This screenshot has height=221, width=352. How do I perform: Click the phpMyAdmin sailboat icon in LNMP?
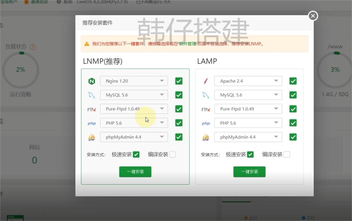click(x=92, y=137)
